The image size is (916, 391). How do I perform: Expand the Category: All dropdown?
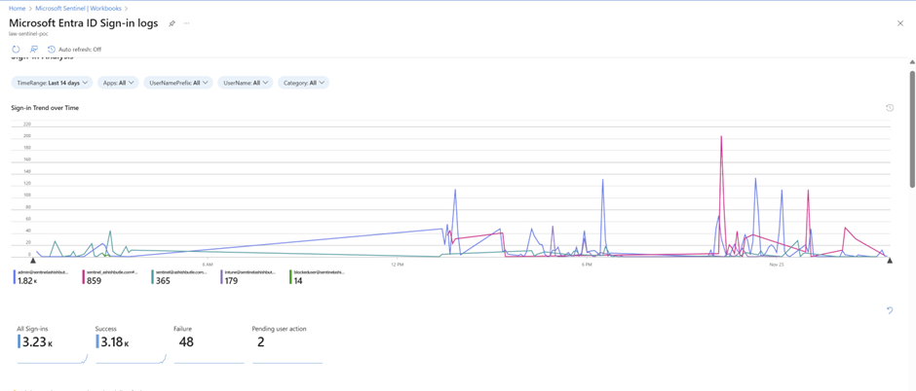[x=303, y=83]
